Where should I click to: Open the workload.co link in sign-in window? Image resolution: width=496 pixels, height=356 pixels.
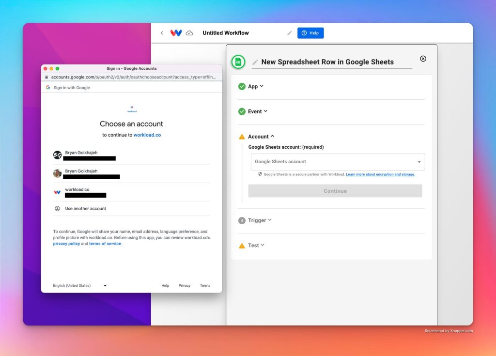click(x=147, y=135)
